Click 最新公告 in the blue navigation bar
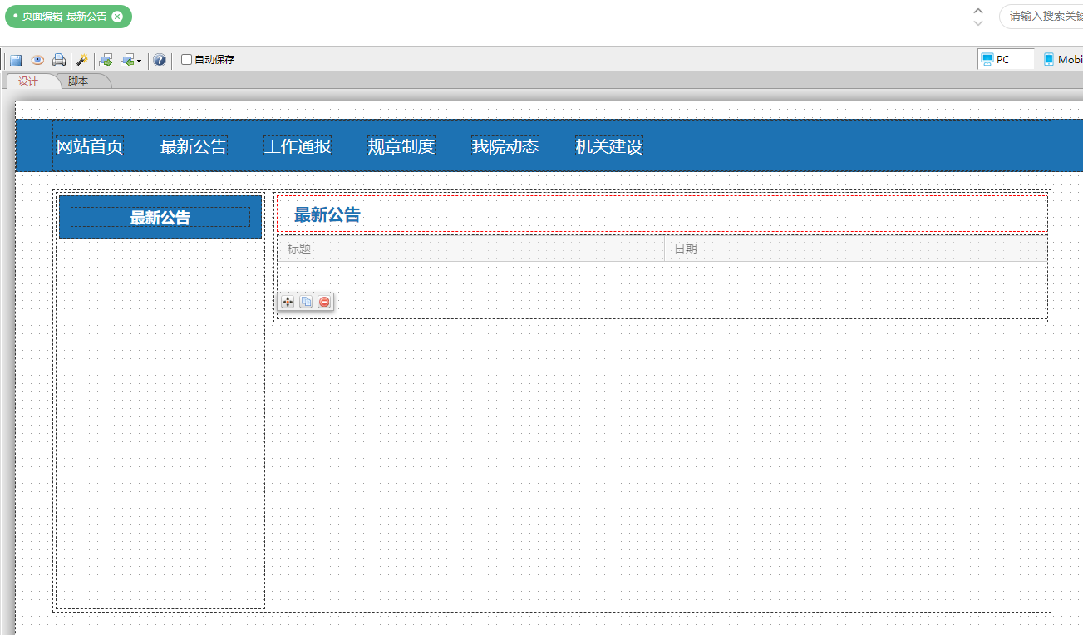 [194, 146]
